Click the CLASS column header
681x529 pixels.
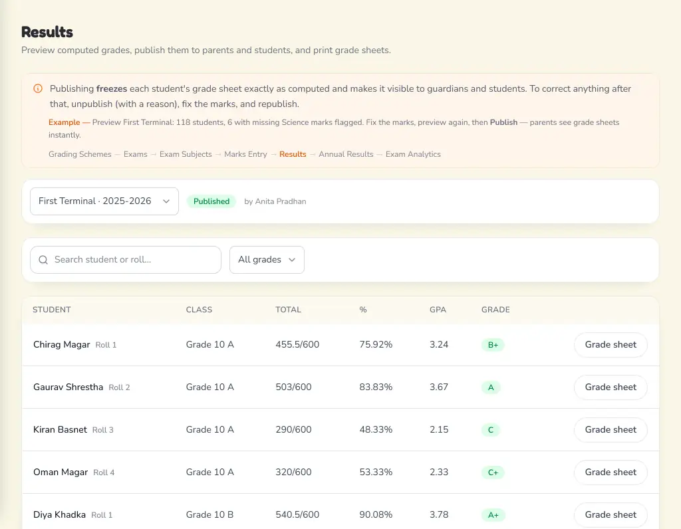(199, 310)
